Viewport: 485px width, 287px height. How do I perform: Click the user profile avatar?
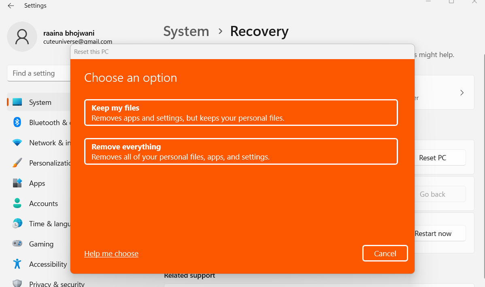pyautogui.click(x=22, y=36)
